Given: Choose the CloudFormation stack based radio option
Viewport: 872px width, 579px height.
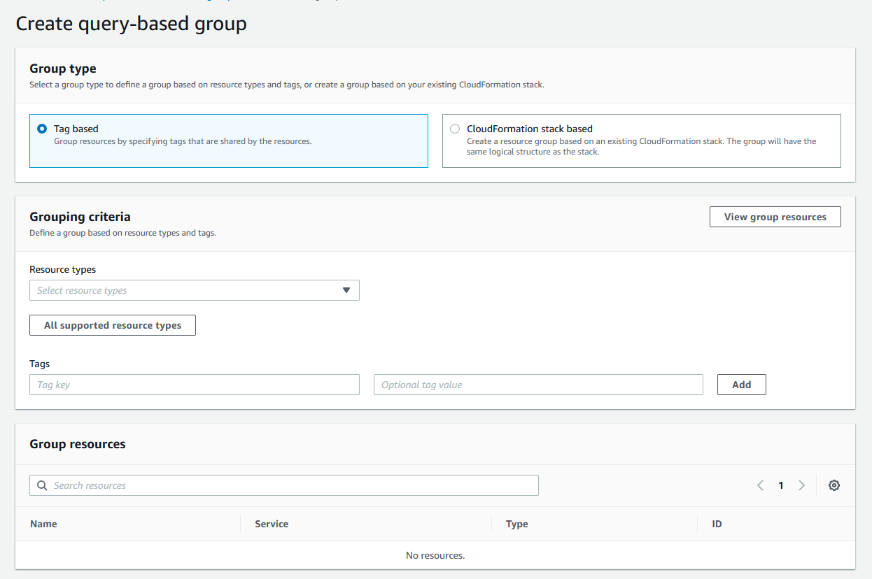Looking at the screenshot, I should coord(455,129).
